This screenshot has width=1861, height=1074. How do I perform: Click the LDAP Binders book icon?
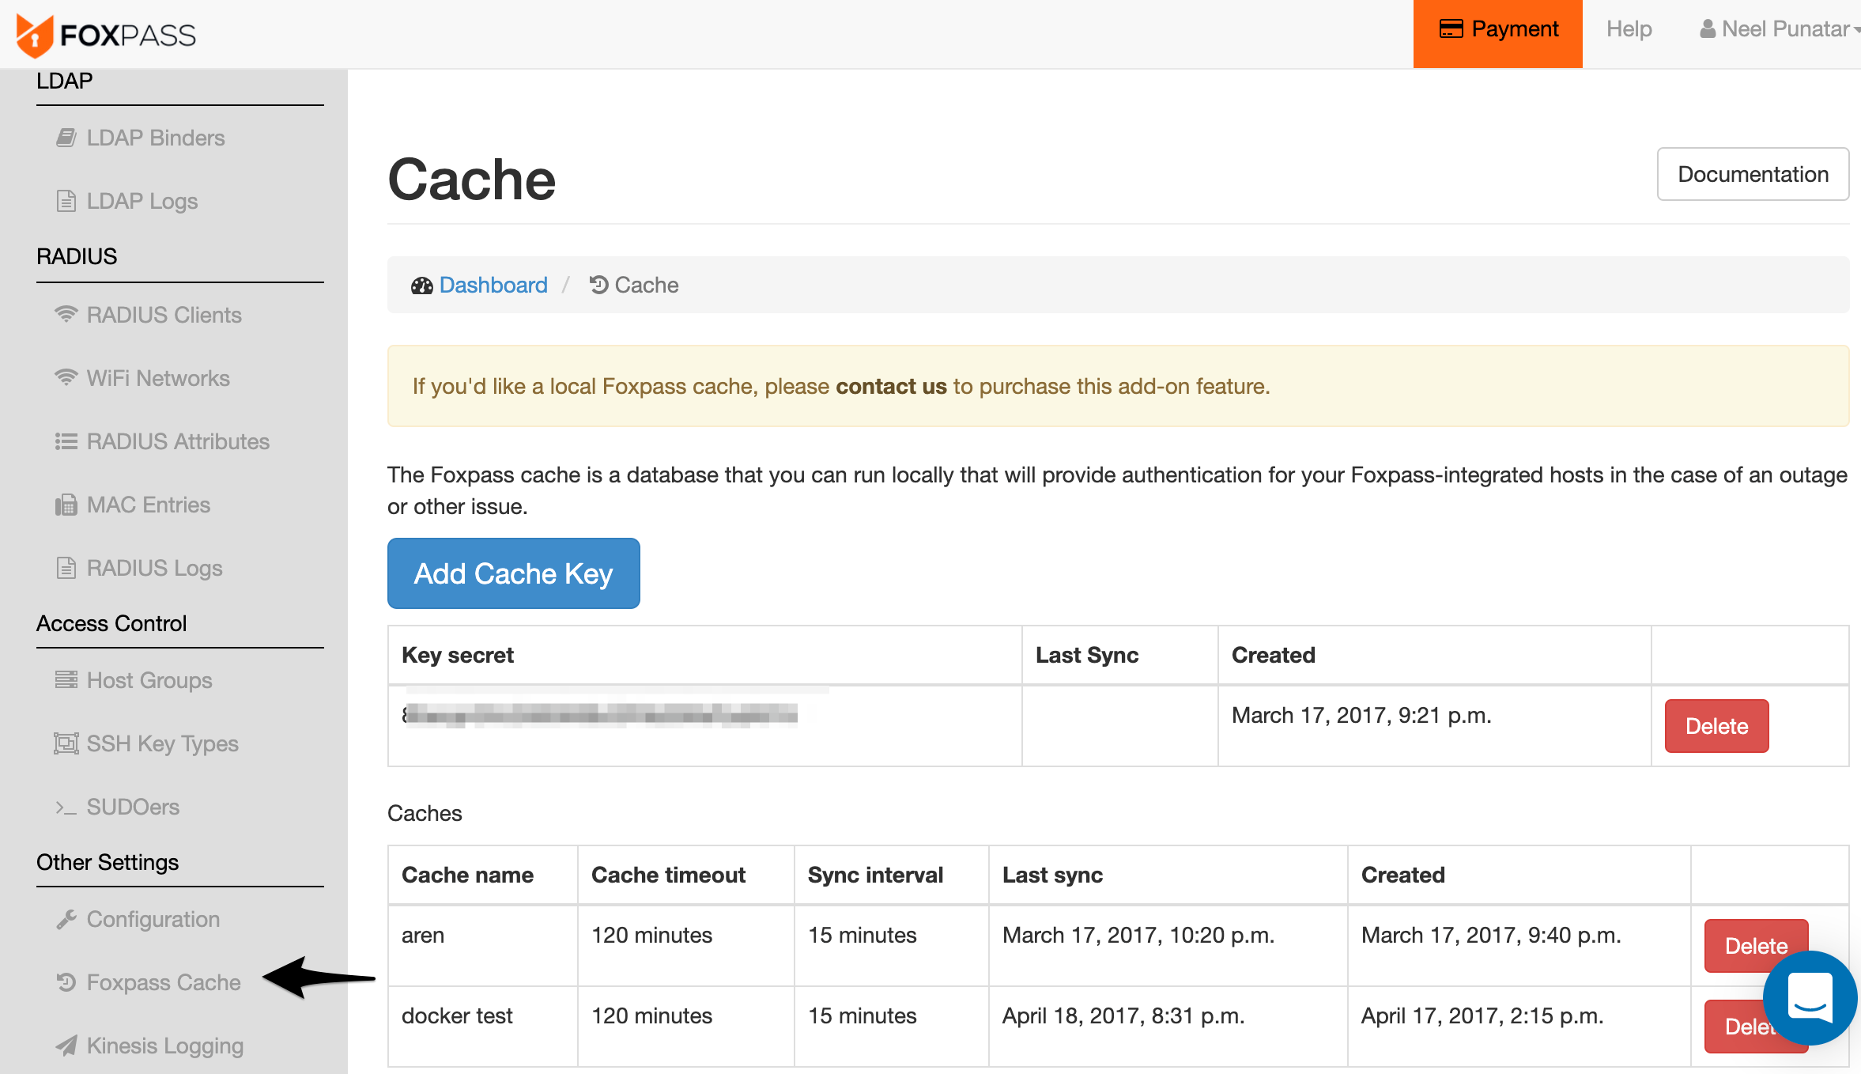[66, 138]
